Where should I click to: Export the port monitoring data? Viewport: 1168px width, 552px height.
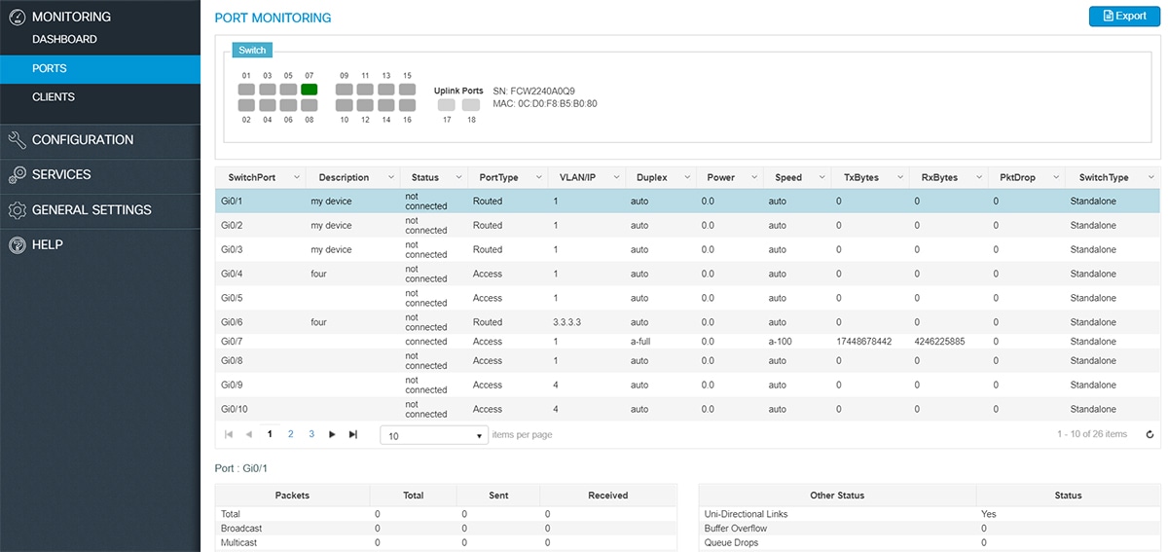(1124, 17)
